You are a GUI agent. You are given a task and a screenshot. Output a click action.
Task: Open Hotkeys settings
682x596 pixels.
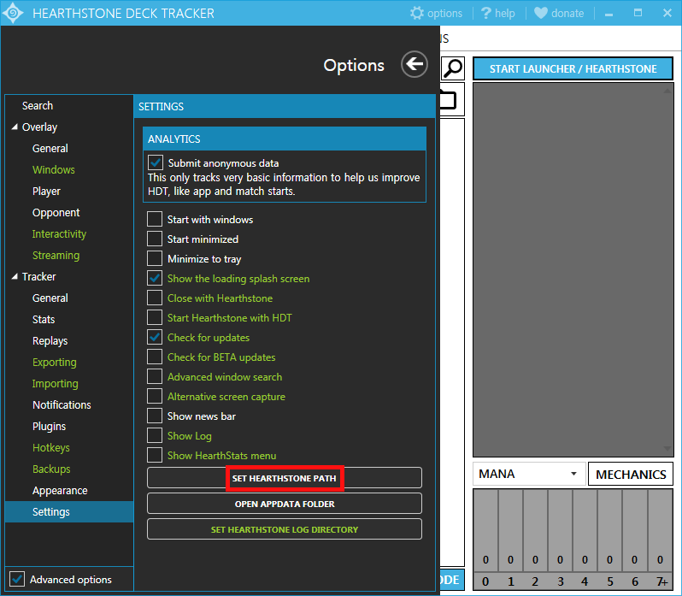coord(51,448)
